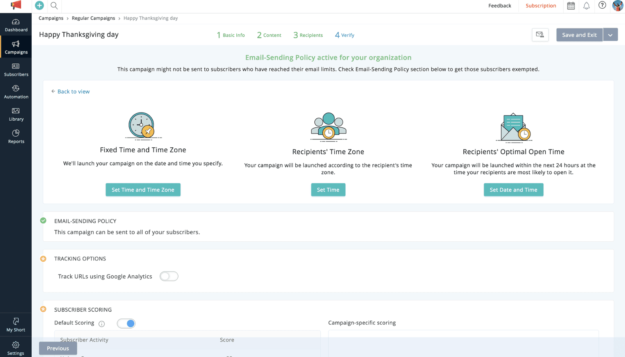Click the EMAIL-SENDING POLICY section heading

point(85,221)
